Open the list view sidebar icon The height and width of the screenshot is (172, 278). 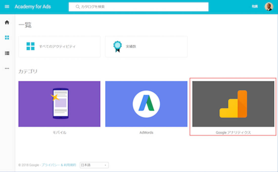tap(7, 53)
